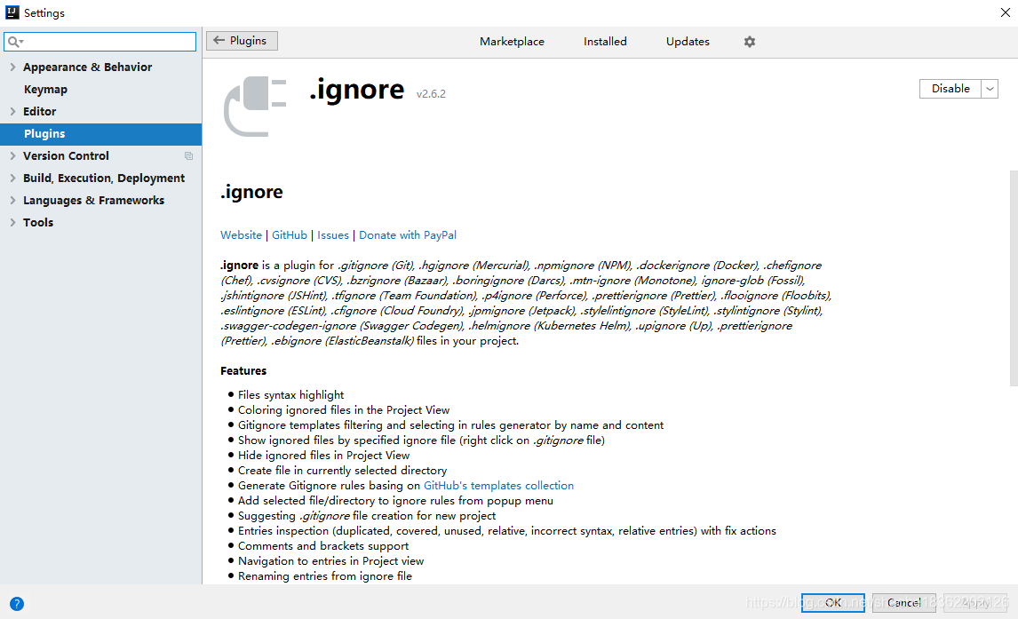Viewport: 1018px width, 619px height.
Task: Click the IntelliJ Settings window icon
Action: coord(12,12)
